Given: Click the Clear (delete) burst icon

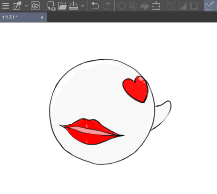Looking at the screenshot, I should 122,6.
